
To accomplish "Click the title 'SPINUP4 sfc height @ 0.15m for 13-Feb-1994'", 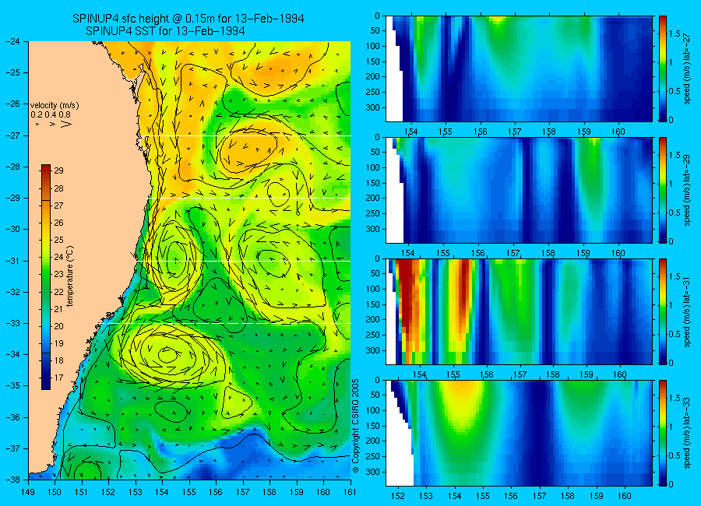I will 188,19.
